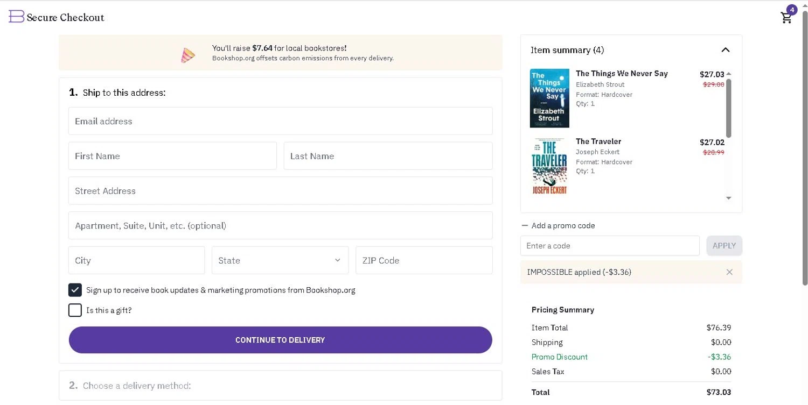
Task: Click the item summary scrollbar
Action: tap(729, 108)
